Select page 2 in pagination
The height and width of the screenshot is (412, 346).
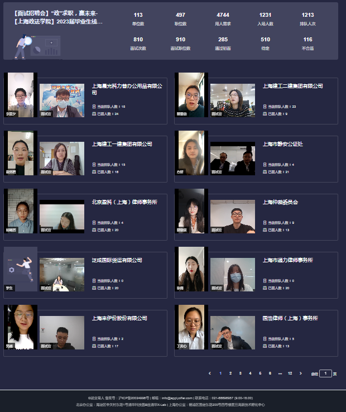230,373
